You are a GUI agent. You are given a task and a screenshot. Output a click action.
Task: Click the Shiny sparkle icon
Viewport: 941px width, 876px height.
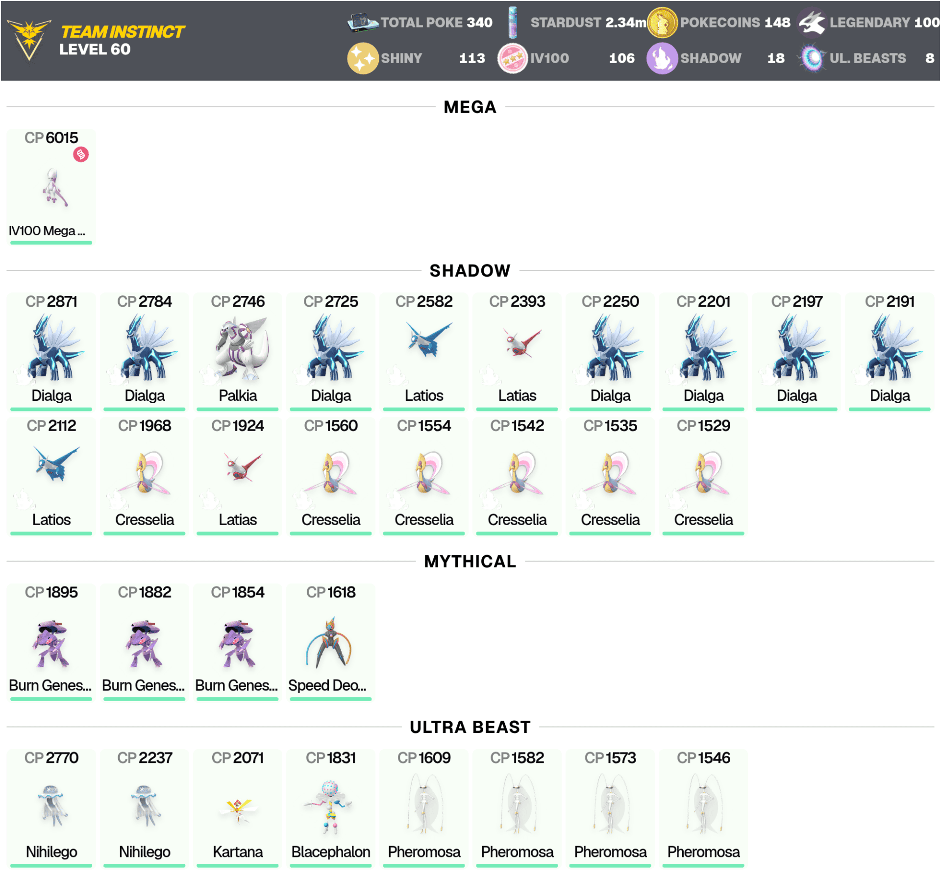(363, 58)
